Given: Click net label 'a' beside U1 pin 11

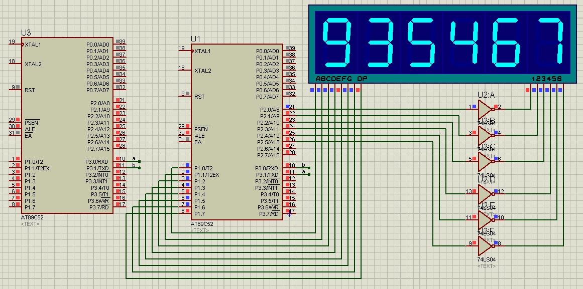Looking at the screenshot, I should pyautogui.click(x=304, y=171).
